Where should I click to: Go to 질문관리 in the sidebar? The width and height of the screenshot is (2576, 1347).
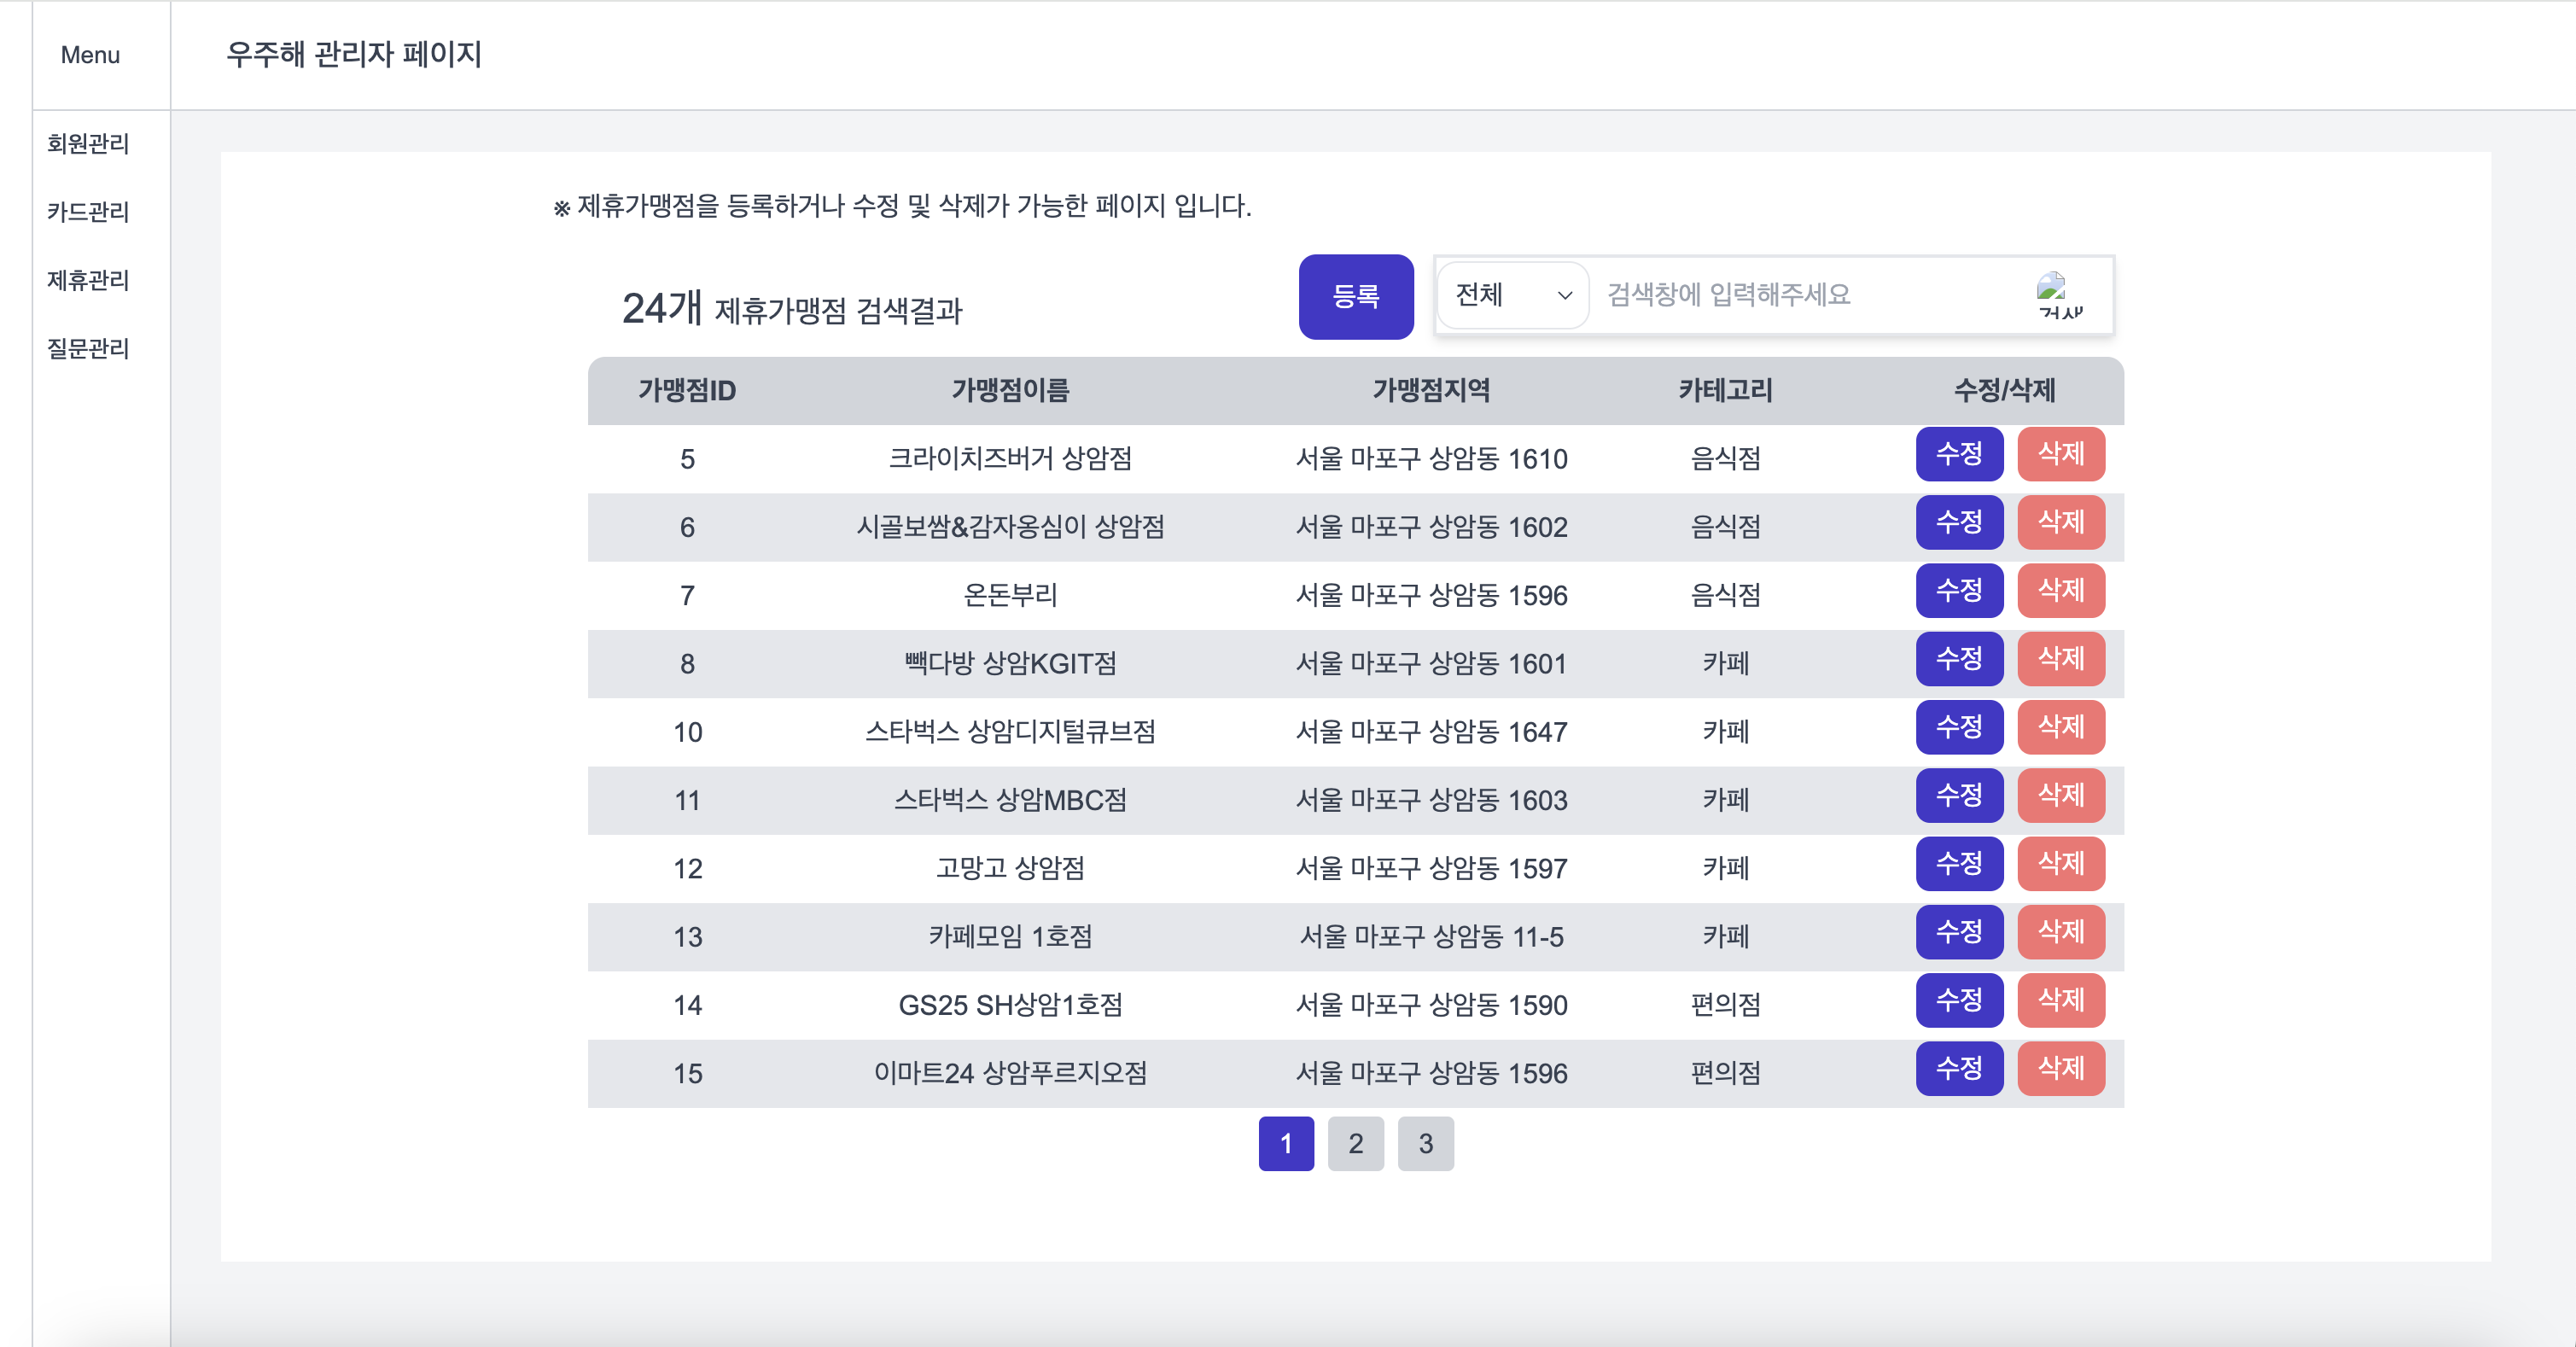click(88, 348)
